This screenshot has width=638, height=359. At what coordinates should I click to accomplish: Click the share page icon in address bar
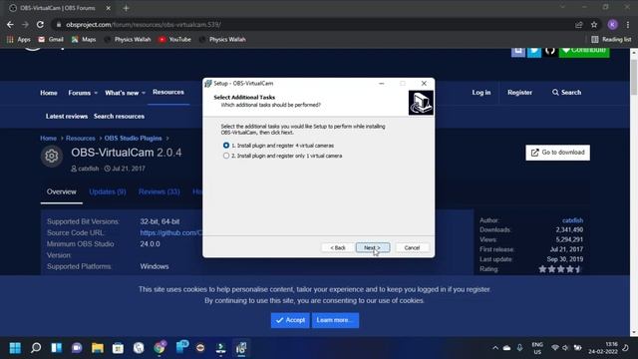pos(578,25)
